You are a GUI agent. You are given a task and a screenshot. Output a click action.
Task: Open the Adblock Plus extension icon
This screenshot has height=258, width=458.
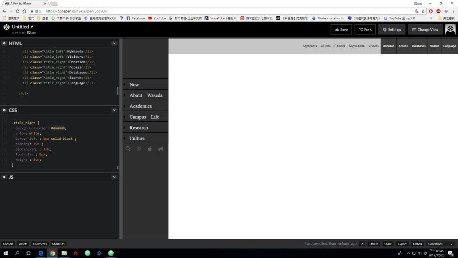pos(438,11)
